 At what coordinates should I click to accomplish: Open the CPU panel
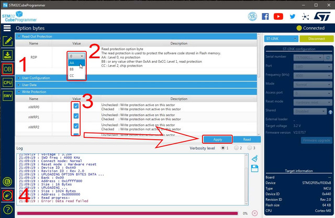pos(8,83)
